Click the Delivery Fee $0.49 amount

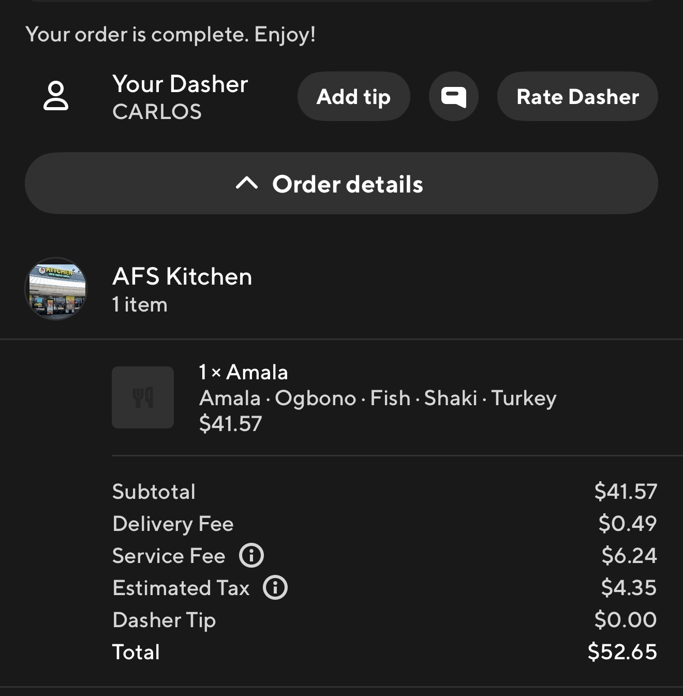point(628,523)
